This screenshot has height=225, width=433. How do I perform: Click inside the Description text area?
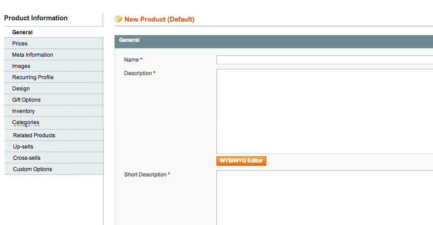click(325, 111)
